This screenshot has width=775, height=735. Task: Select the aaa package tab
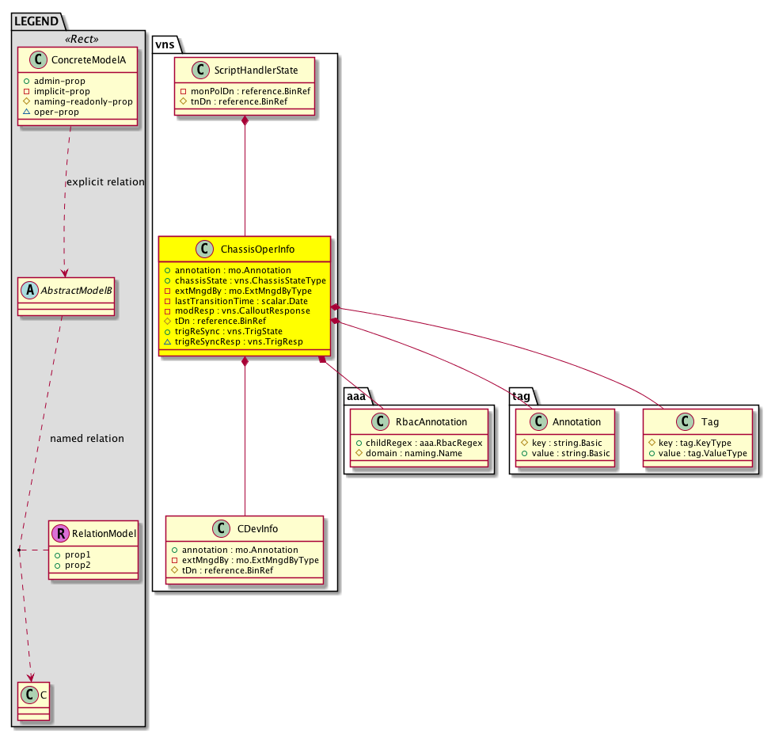click(356, 395)
